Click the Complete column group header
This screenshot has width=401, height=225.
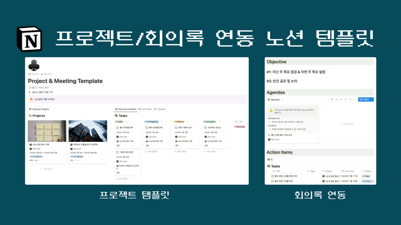[210, 122]
